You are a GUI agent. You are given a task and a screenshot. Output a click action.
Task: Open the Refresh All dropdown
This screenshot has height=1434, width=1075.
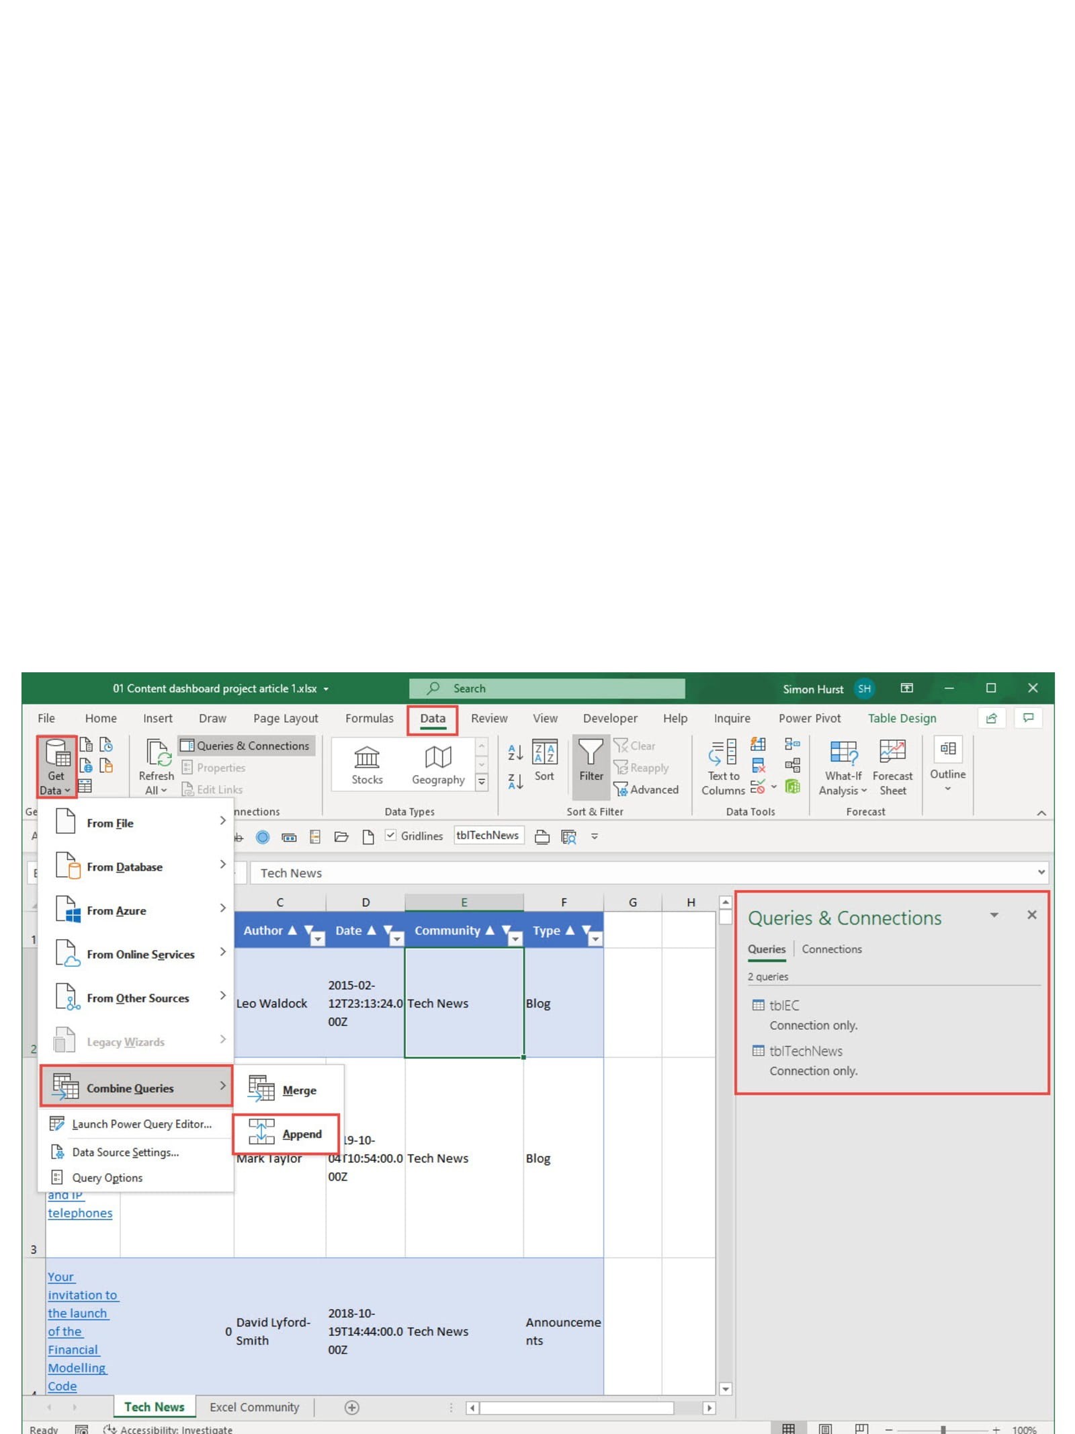[x=156, y=791]
